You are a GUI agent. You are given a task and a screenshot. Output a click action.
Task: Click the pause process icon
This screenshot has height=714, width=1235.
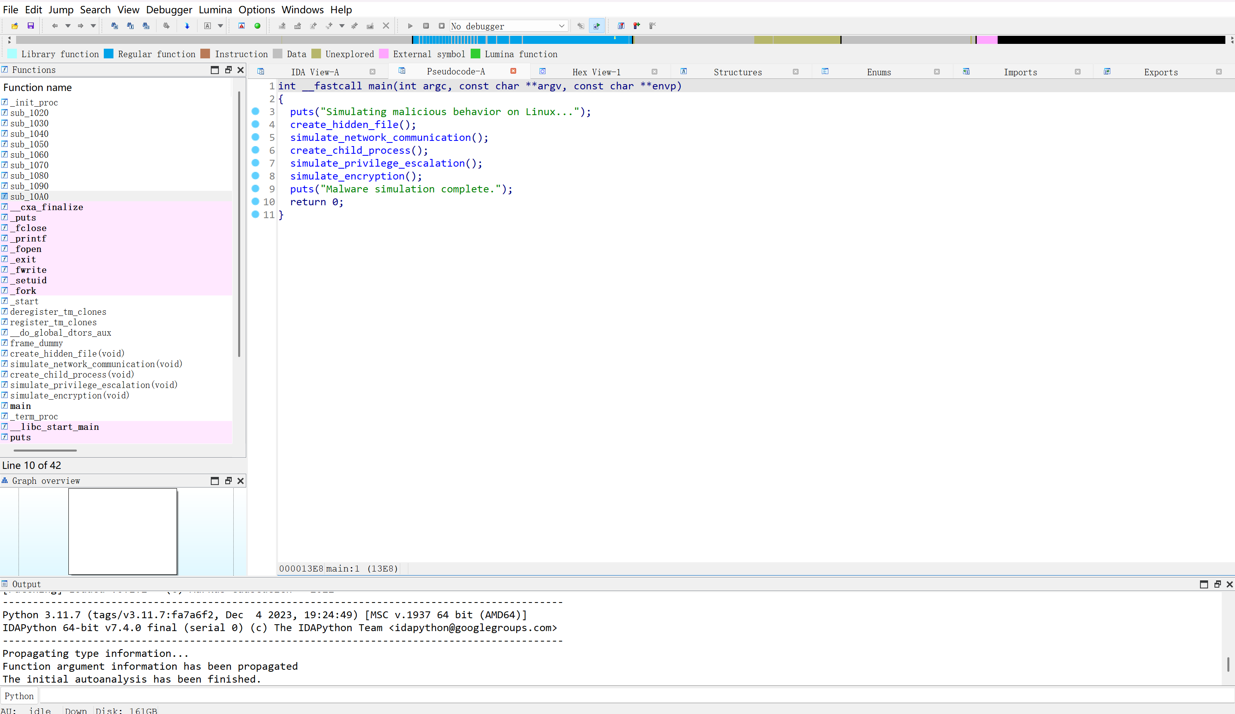point(426,26)
